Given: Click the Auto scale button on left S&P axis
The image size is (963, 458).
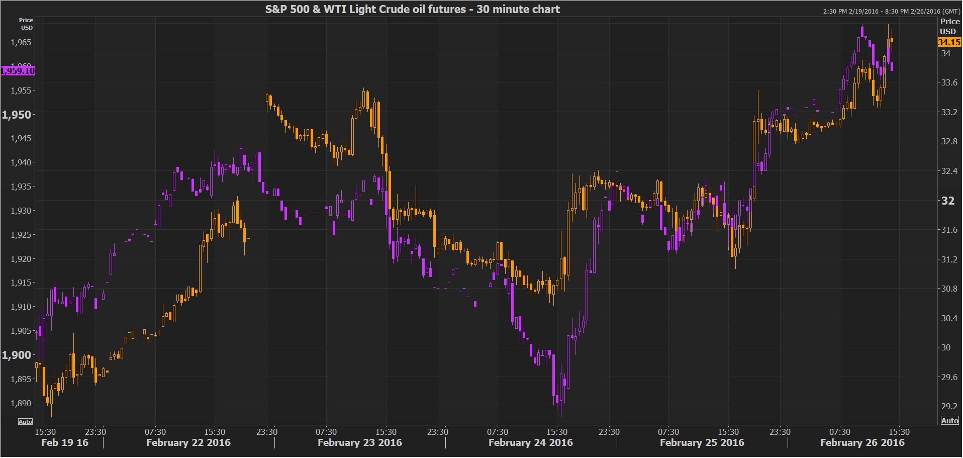Looking at the screenshot, I should [26, 421].
